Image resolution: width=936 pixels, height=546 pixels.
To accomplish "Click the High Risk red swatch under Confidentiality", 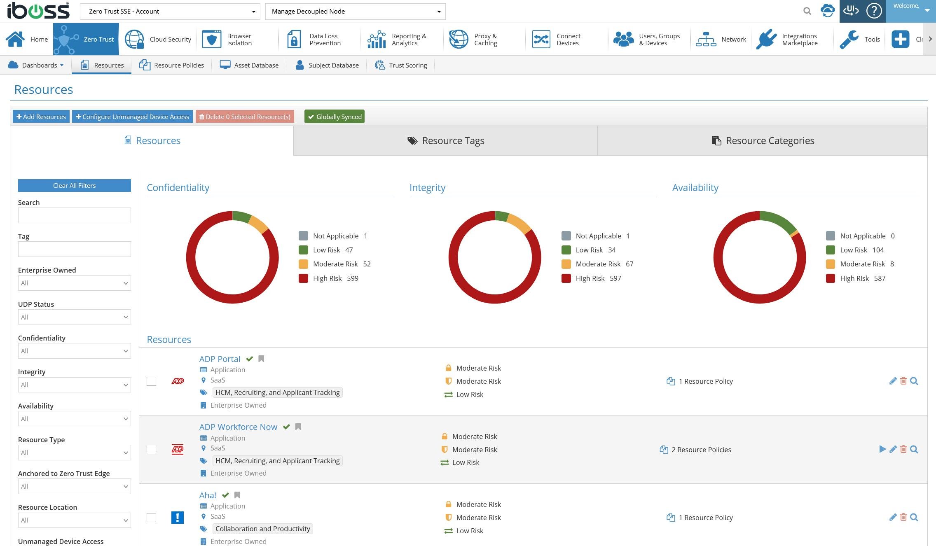I will pos(303,278).
